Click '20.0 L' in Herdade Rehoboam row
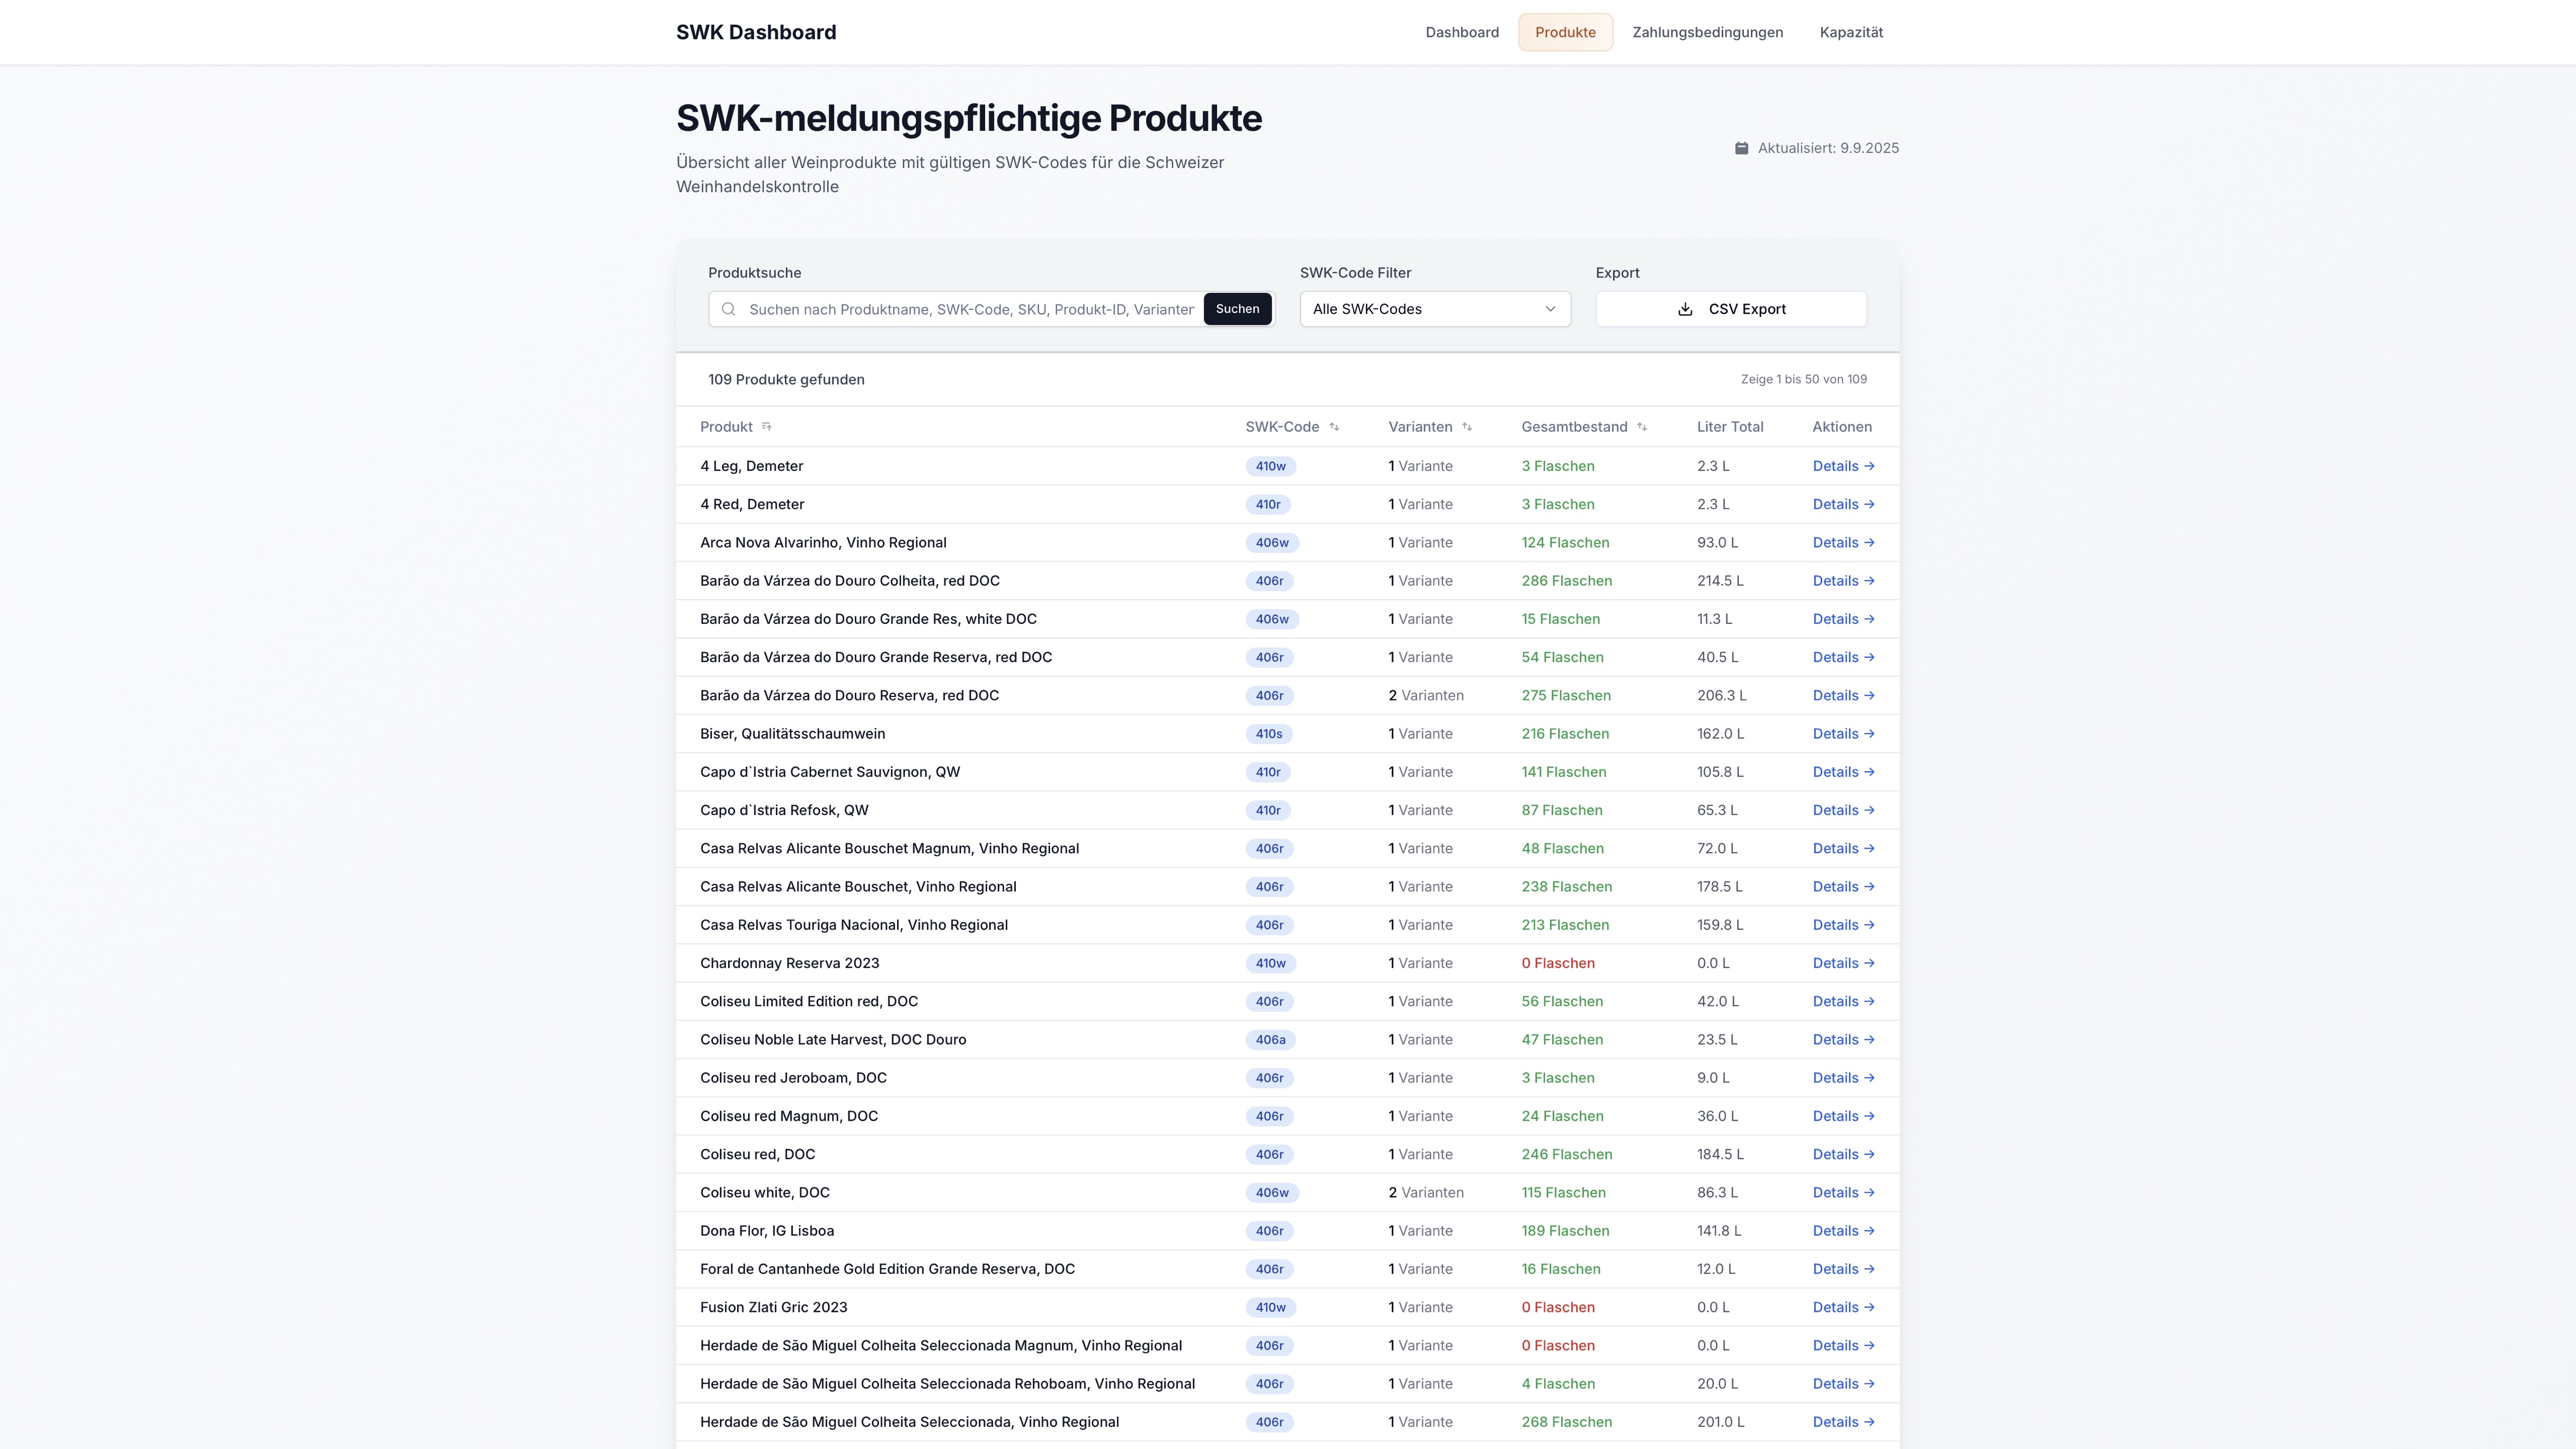 1716,1384
